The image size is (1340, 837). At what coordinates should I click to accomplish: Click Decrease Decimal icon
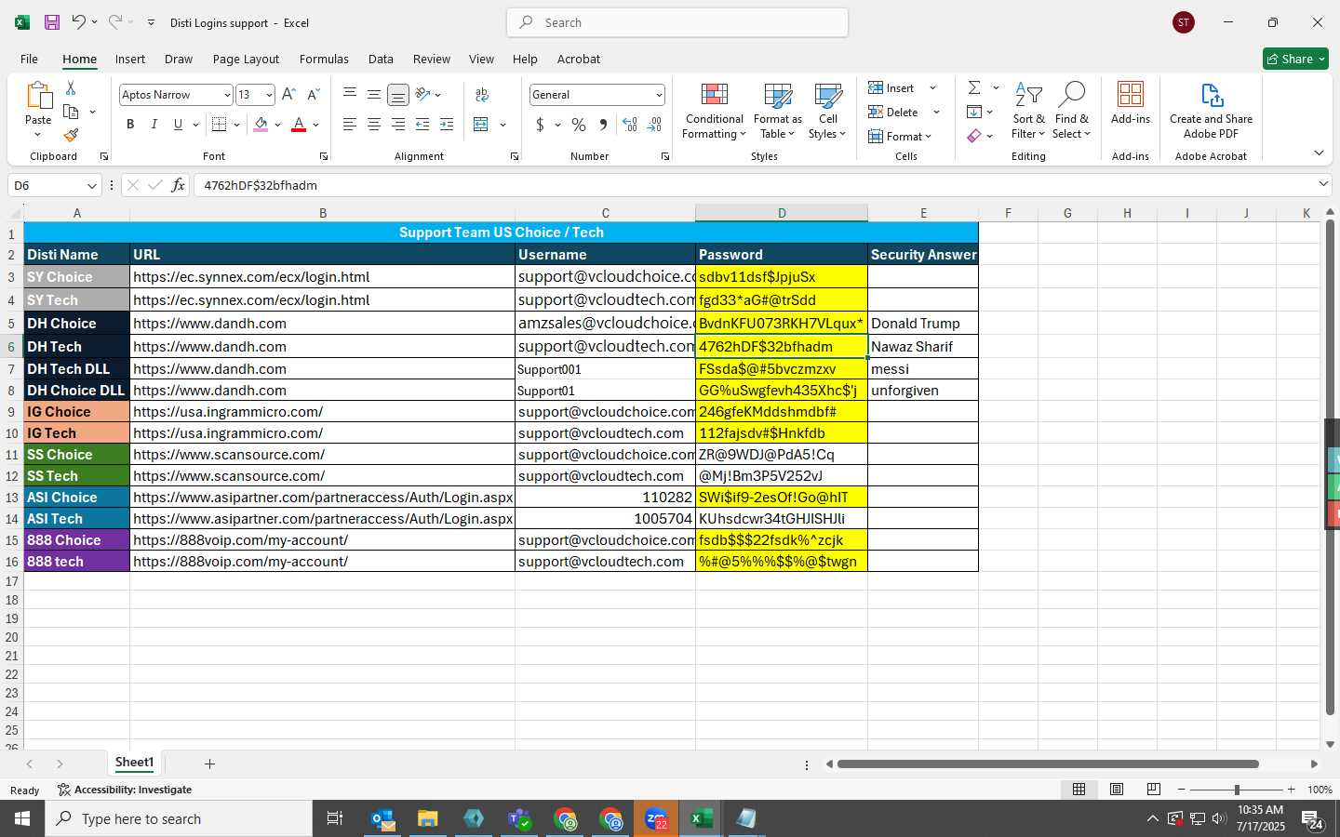(x=654, y=125)
